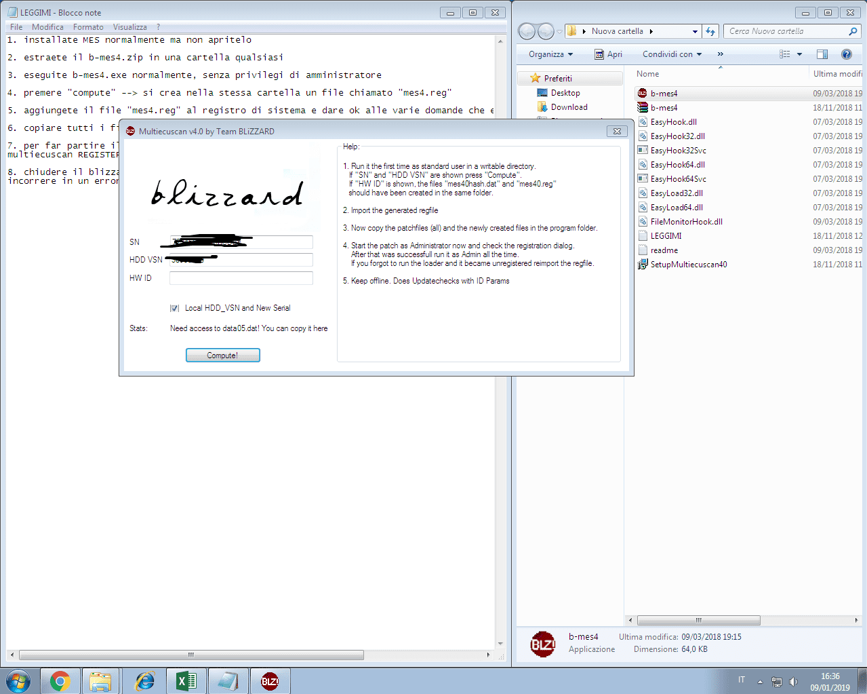Select the b-mes4 archive file icon
Viewport: 867px width, 694px height.
click(643, 108)
